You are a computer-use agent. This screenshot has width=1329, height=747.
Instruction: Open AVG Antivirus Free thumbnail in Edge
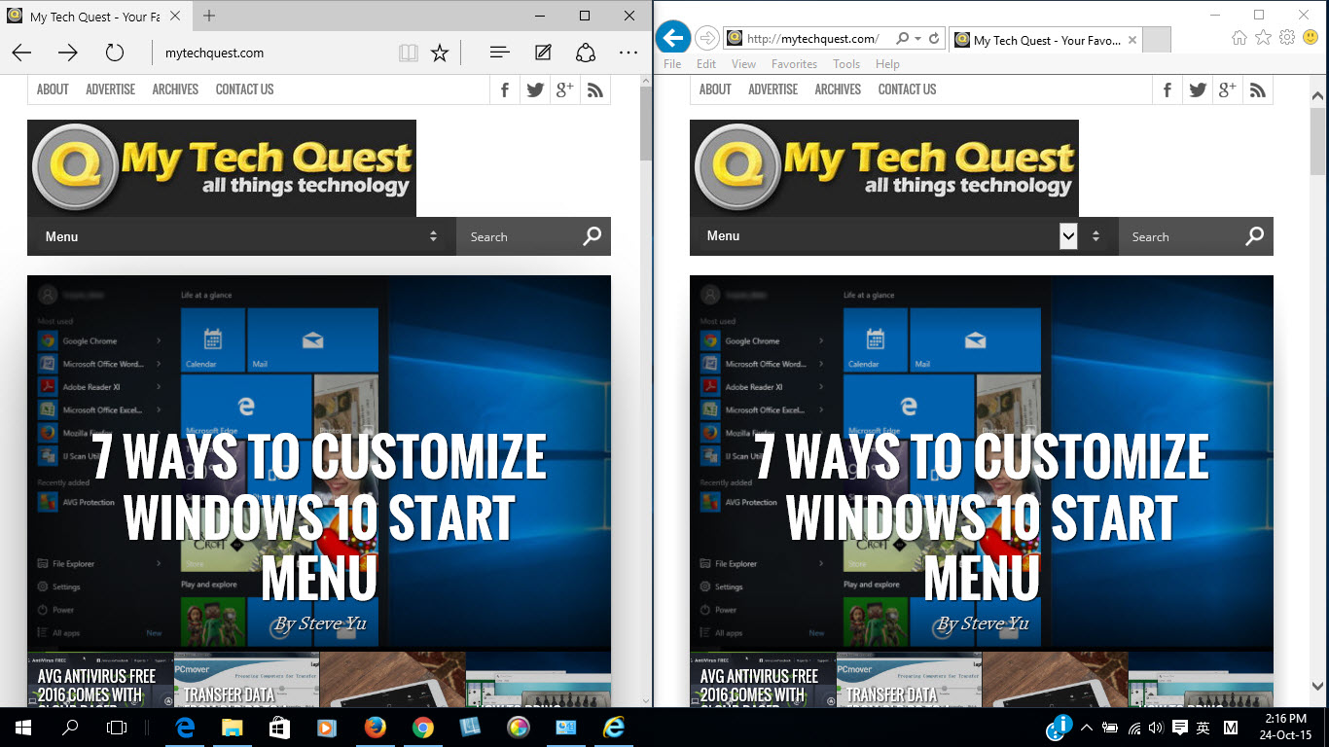[100, 679]
